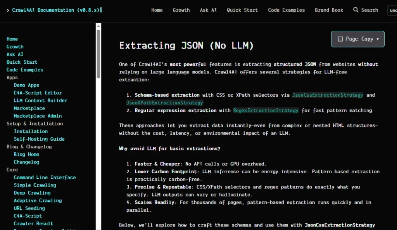This screenshot has width=397, height=230.
Task: Click the 'Regular expression extraction' bold text
Action: coord(176,110)
